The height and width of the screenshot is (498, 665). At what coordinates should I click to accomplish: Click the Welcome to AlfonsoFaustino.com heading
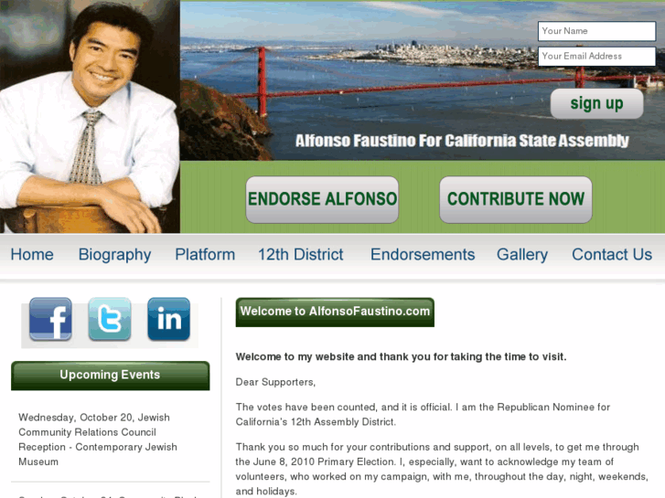[x=335, y=312]
